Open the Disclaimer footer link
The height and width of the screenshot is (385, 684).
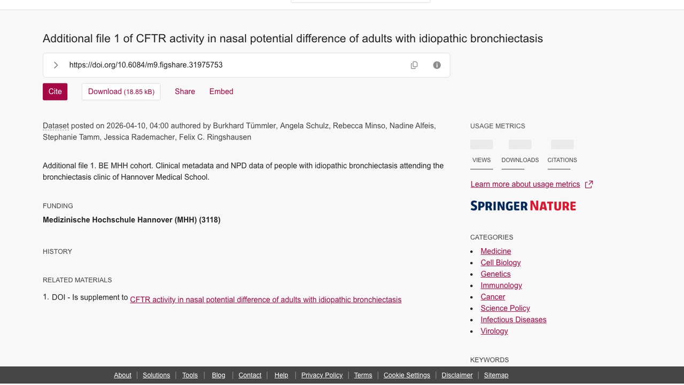tap(457, 375)
